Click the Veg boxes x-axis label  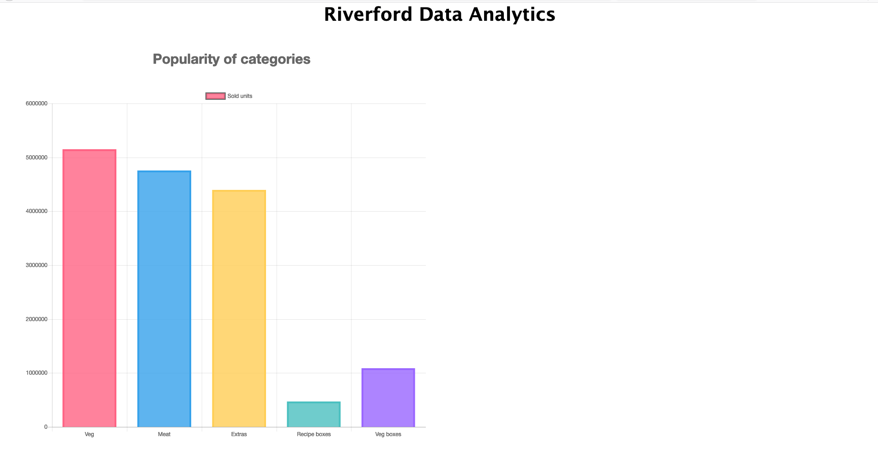coord(388,434)
